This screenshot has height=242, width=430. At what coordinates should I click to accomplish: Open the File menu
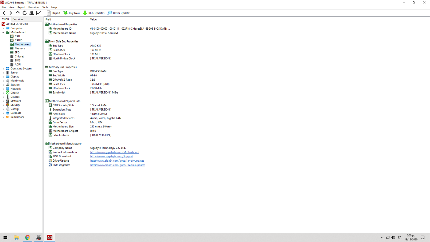tap(4, 7)
